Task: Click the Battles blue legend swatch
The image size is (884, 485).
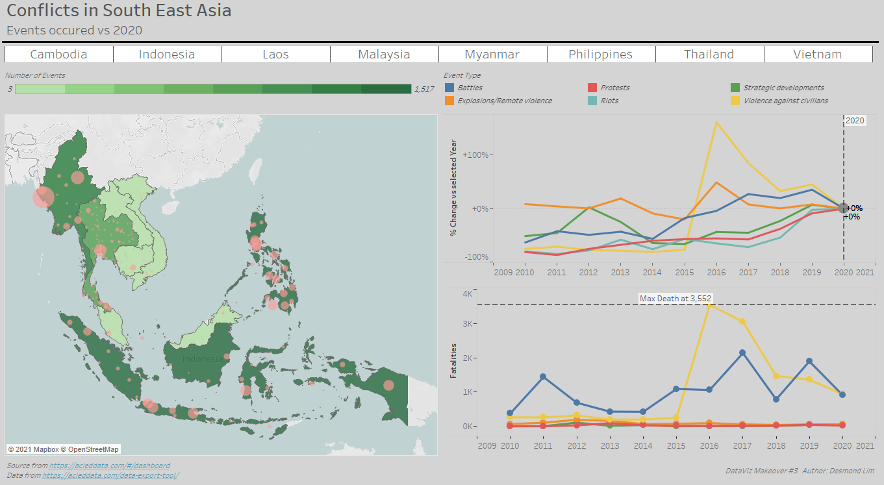Action: click(449, 88)
